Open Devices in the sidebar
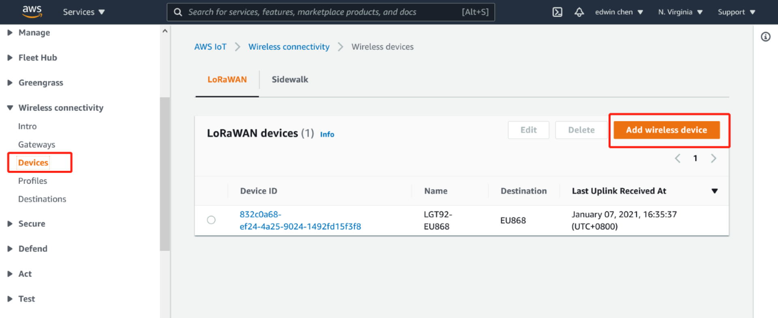Viewport: 778px width, 318px height. click(33, 163)
